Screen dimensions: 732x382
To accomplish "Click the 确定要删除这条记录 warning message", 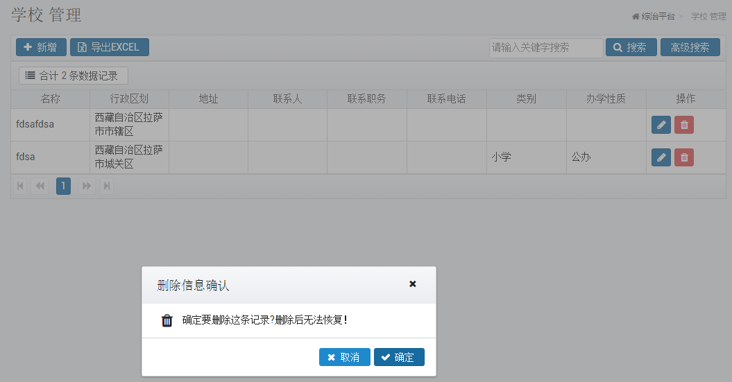I will [x=264, y=320].
